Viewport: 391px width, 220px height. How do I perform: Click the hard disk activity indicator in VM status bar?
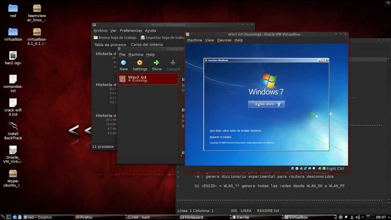tap(293, 168)
